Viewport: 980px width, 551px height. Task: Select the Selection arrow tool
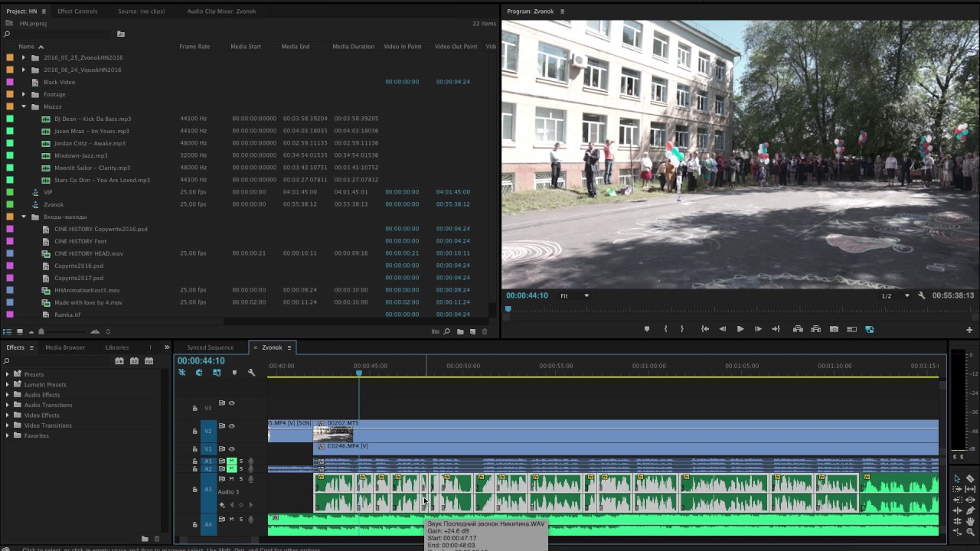point(957,478)
